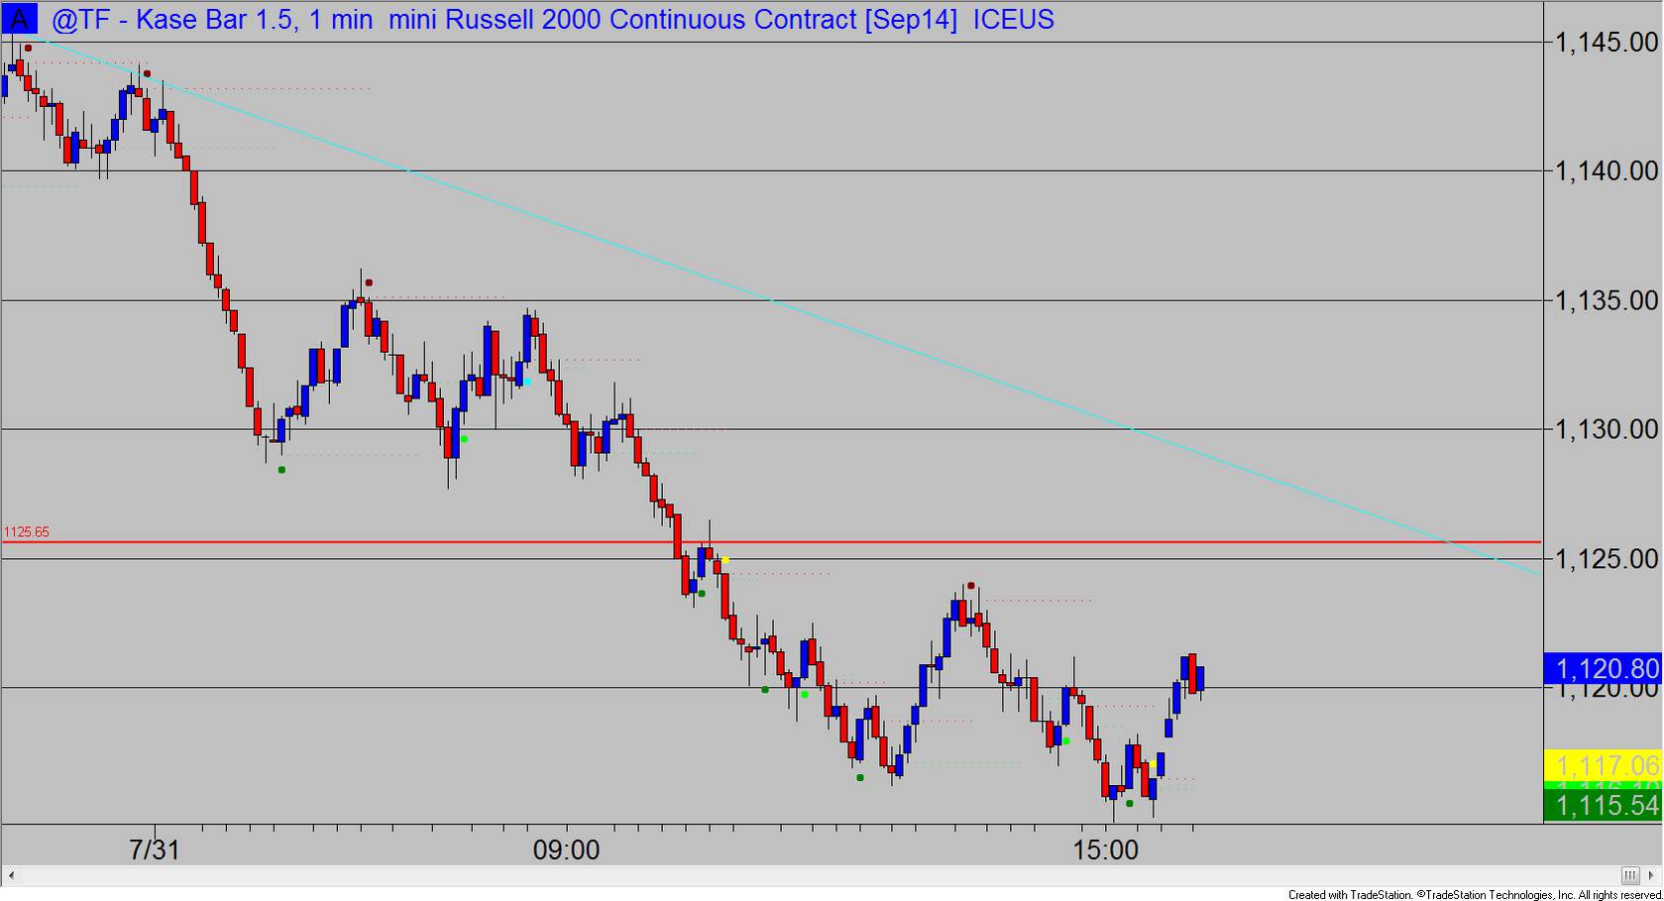The height and width of the screenshot is (901, 1664).
Task: Select the "@TF - Kase Bar 1.5, 1 min" title text
Action: 212,20
